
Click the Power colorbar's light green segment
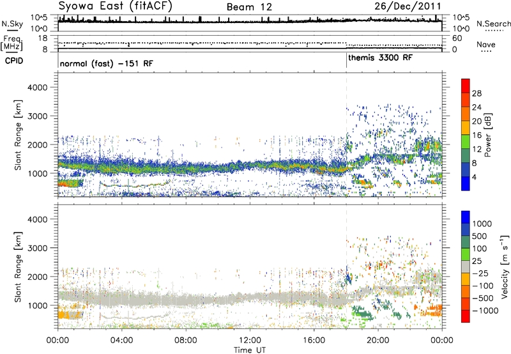(x=466, y=142)
